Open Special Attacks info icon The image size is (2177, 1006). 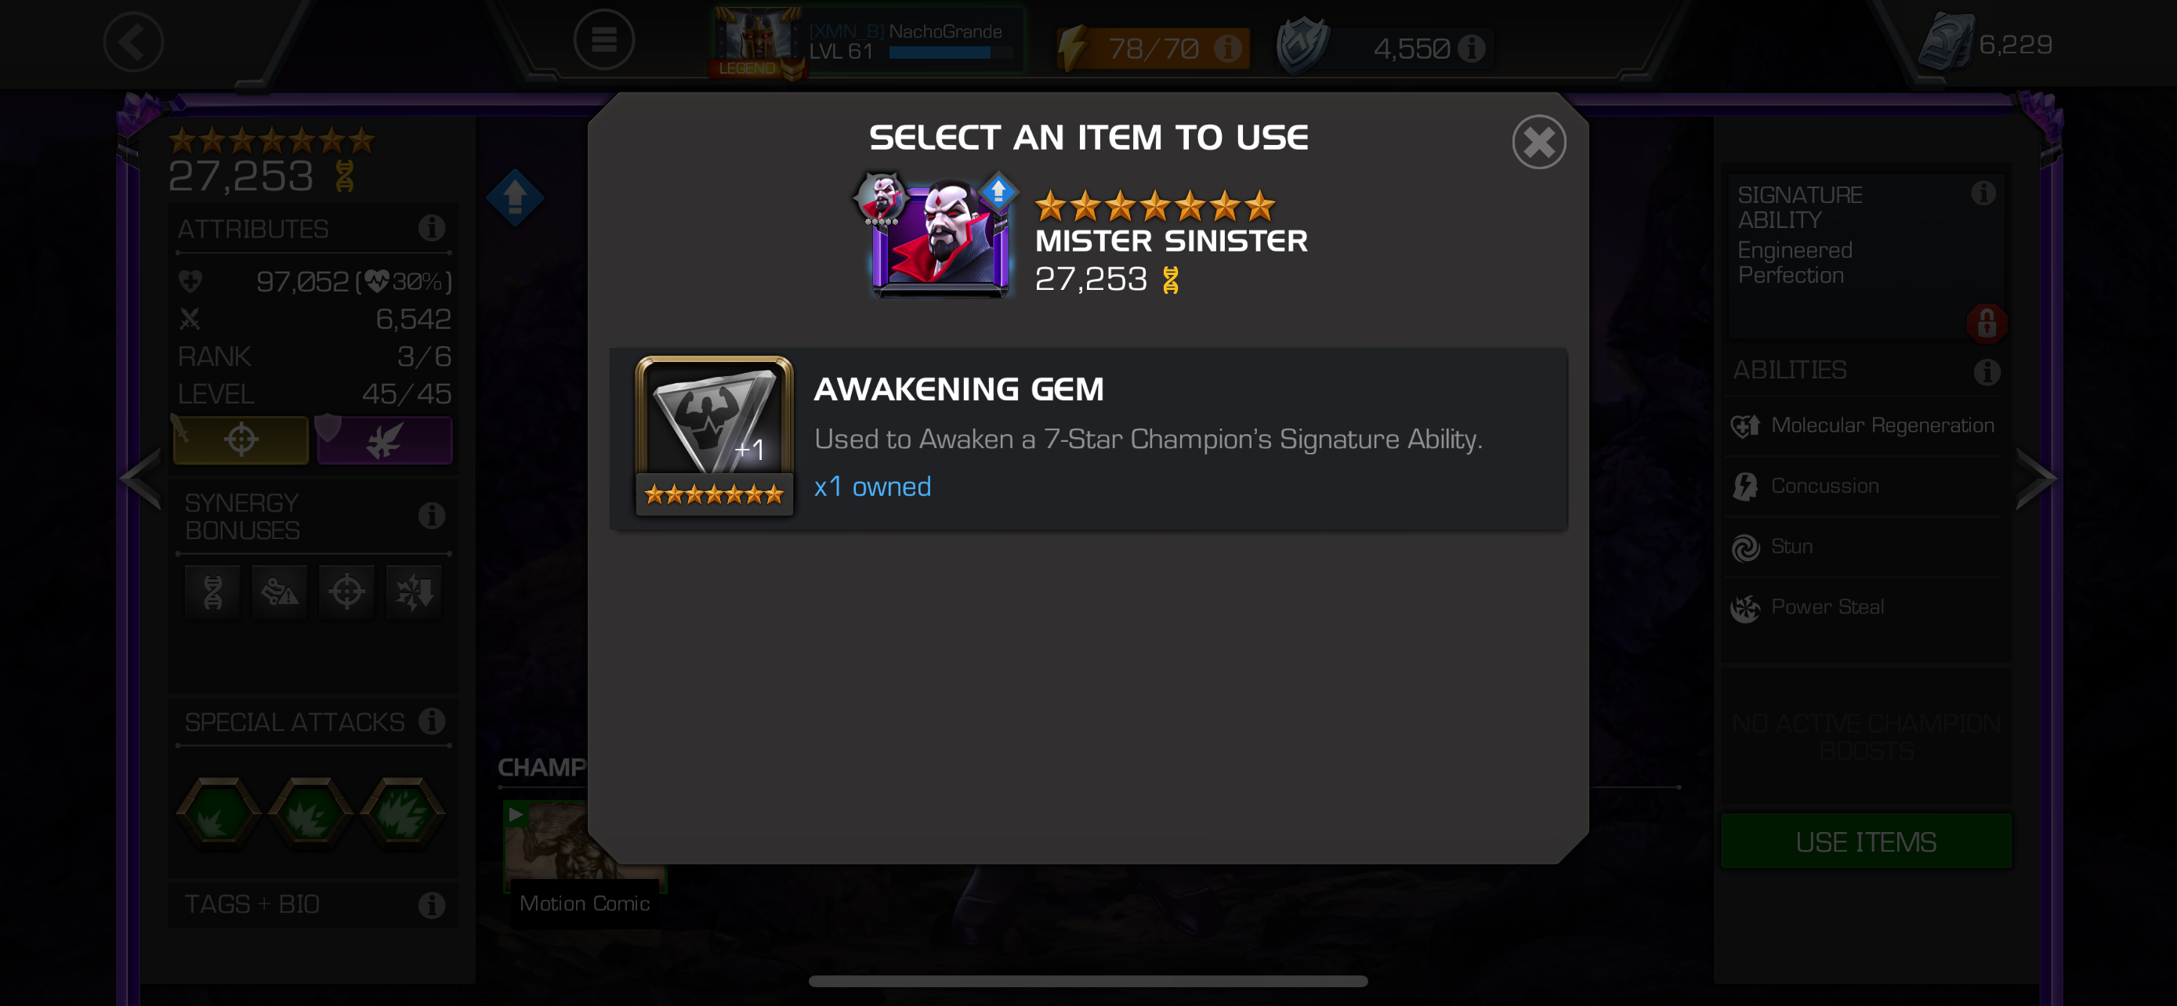[x=432, y=722]
